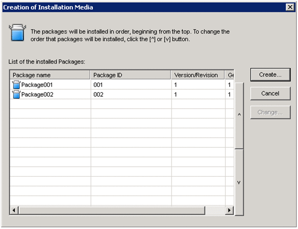This screenshot has height=229, width=298.
Task: Select the Package002 name cell
Action: pyautogui.click(x=50, y=94)
